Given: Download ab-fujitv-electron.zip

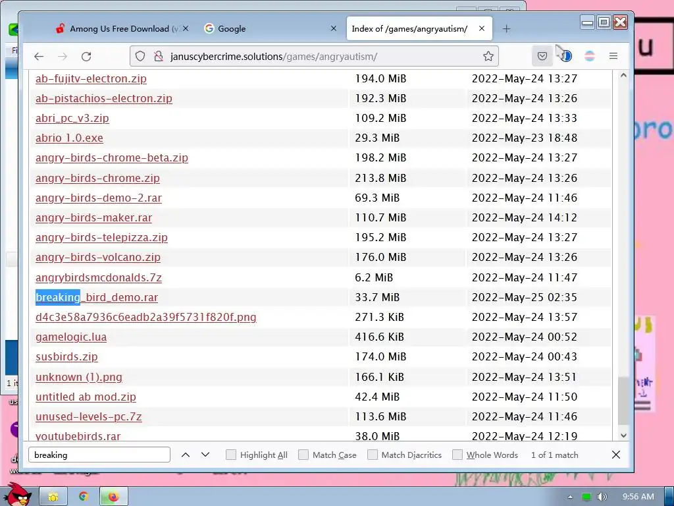Looking at the screenshot, I should (x=91, y=79).
